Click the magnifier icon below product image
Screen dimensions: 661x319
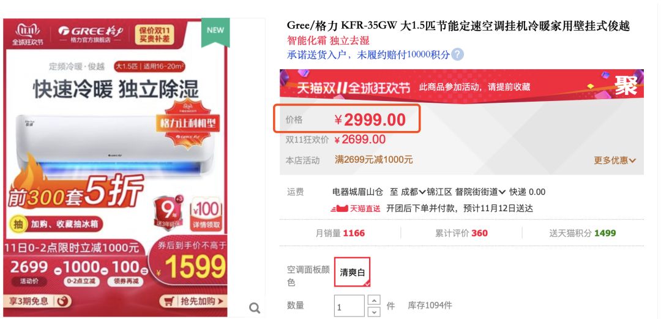[255, 308]
